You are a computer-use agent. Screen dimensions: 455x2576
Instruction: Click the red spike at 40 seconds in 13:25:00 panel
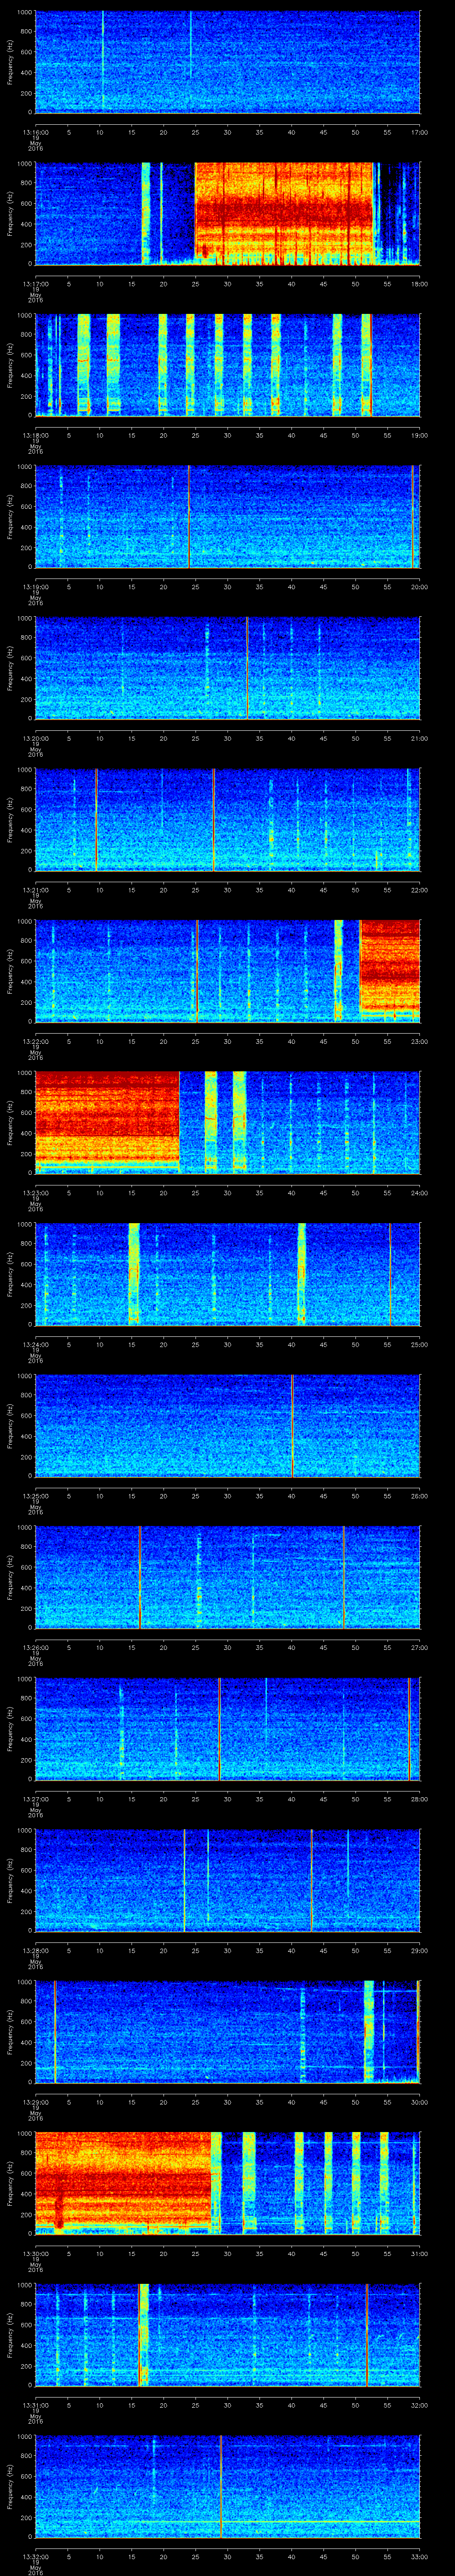292,1425
